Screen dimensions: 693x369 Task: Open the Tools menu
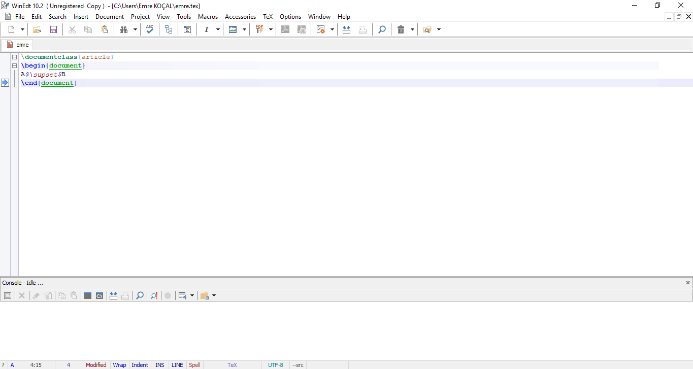tap(184, 17)
